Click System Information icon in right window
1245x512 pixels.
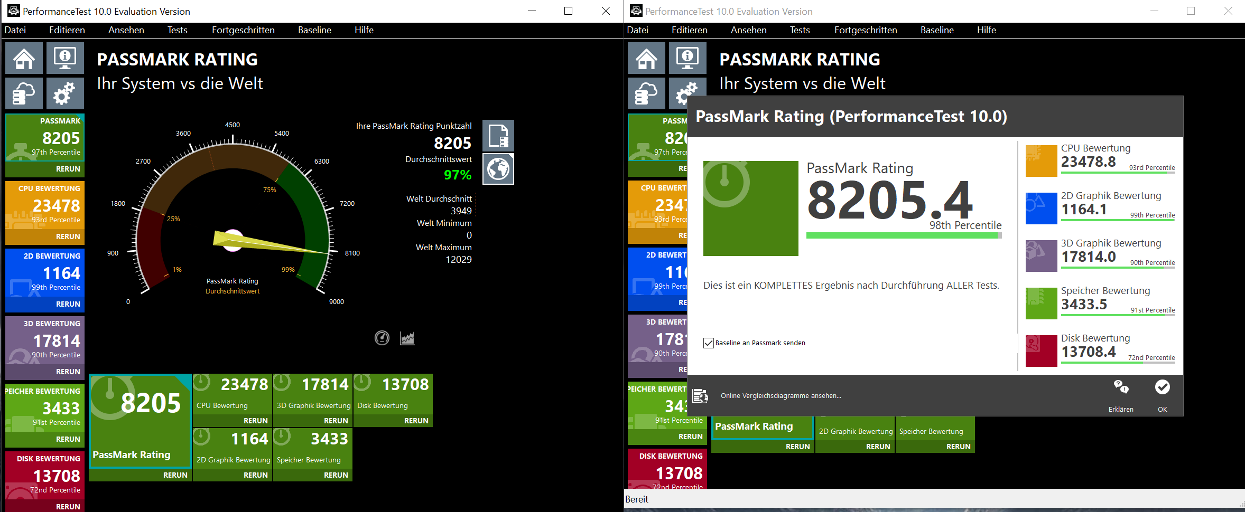687,59
